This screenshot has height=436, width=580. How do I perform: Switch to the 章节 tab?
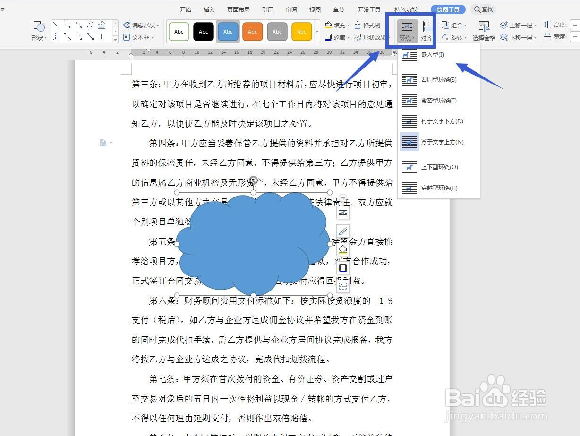pos(338,9)
